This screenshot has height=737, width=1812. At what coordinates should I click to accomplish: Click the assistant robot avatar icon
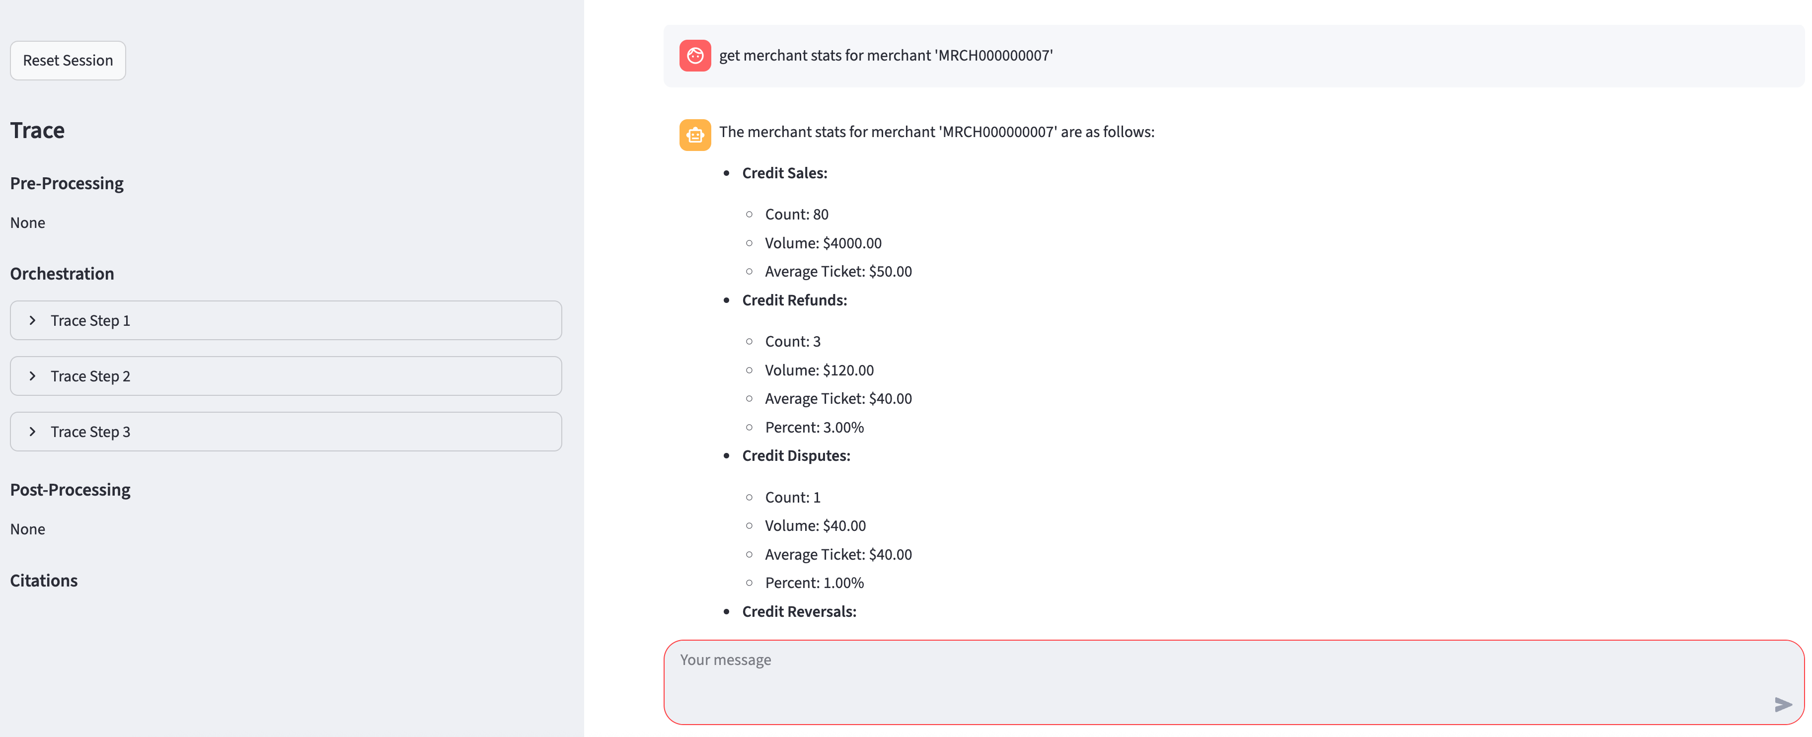(695, 135)
